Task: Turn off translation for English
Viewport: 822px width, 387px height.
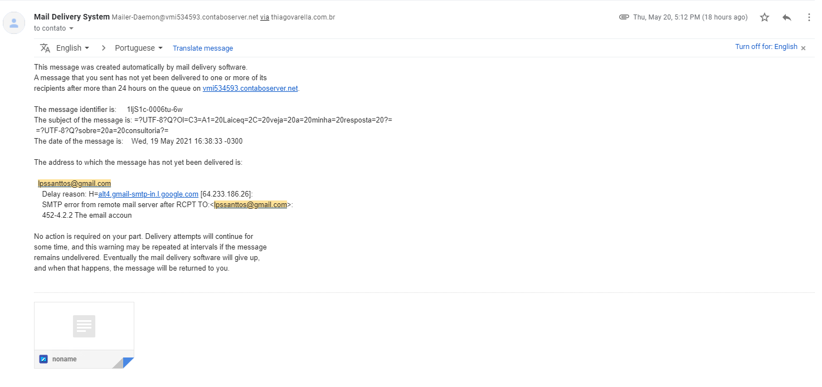Action: point(766,47)
